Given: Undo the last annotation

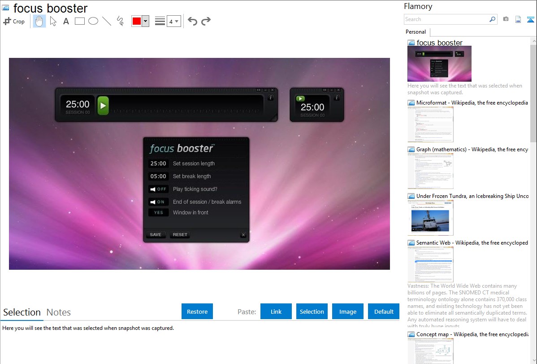Looking at the screenshot, I should 192,21.
